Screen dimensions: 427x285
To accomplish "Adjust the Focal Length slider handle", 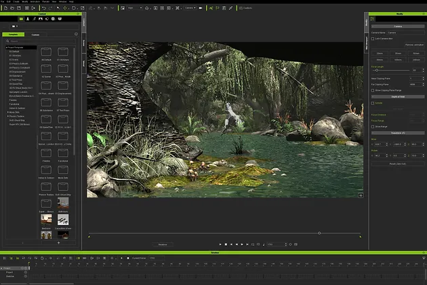I will pos(377,71).
